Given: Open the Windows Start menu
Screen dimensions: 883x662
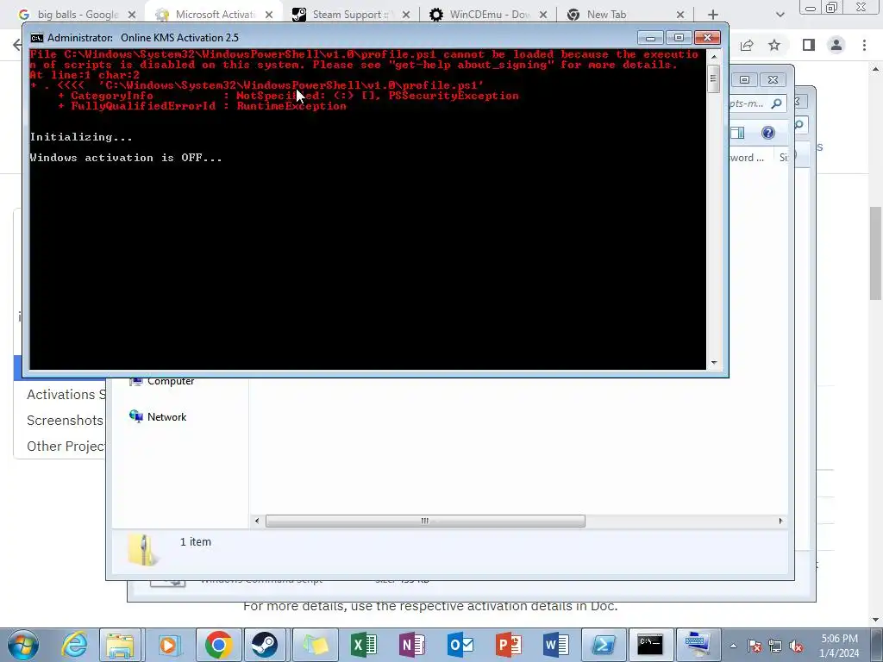Looking at the screenshot, I should tap(22, 645).
